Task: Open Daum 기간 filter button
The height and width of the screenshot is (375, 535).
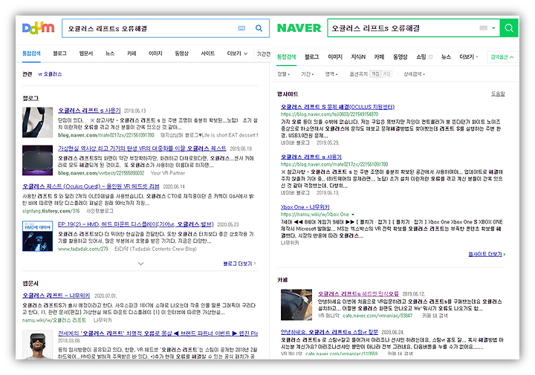Action: pos(263,54)
